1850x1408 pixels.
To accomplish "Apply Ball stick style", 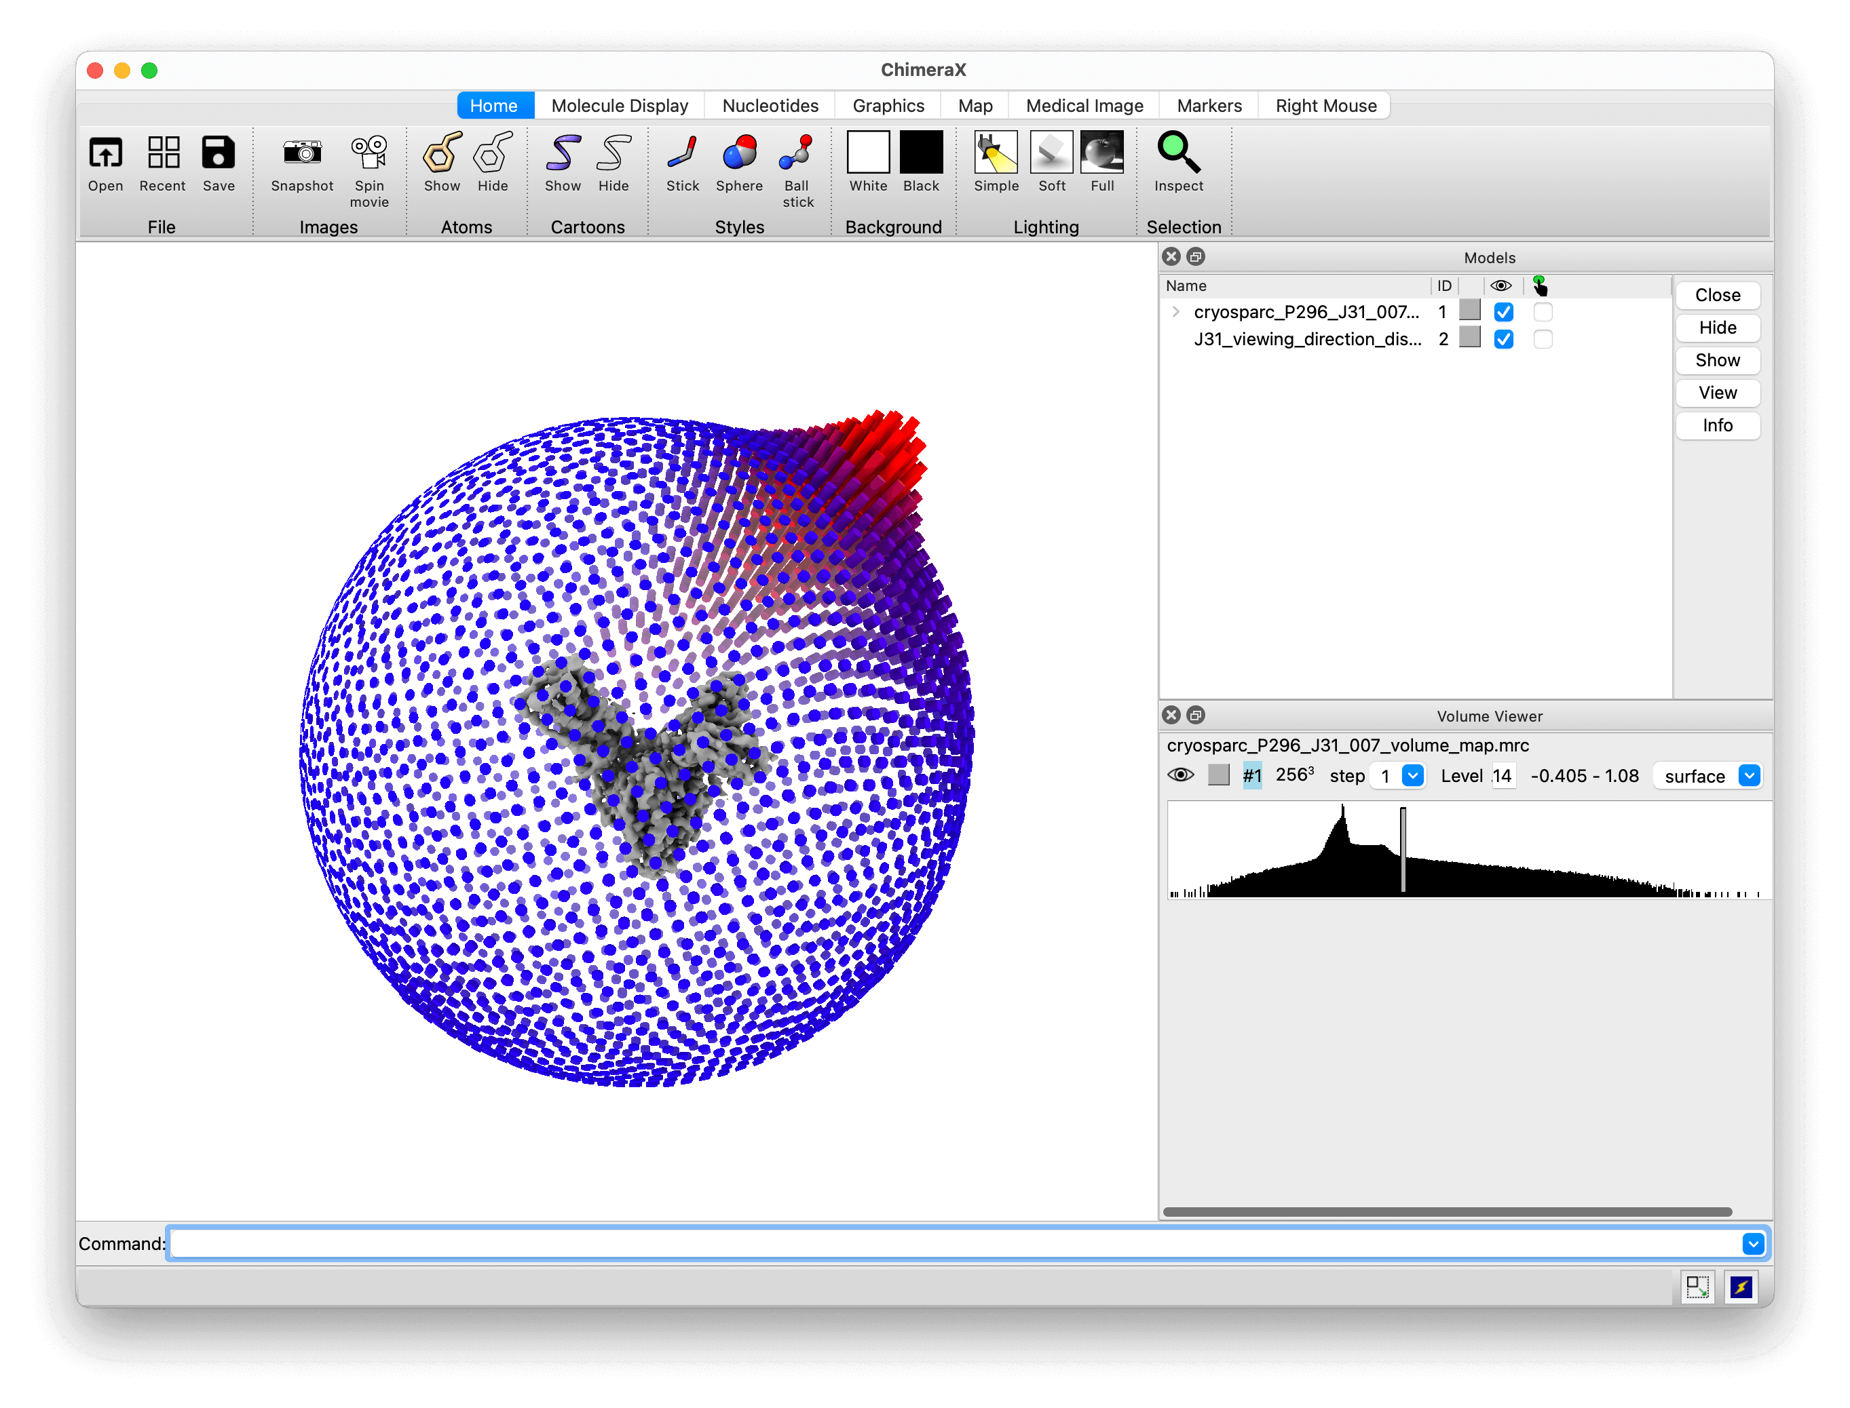I will (x=797, y=153).
